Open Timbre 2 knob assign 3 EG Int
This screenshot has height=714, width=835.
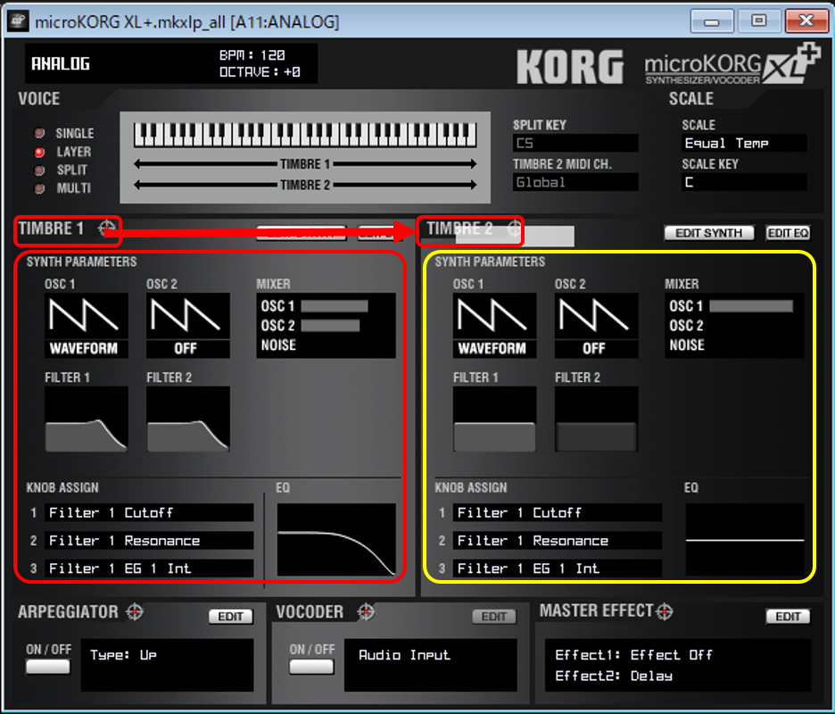click(x=558, y=568)
